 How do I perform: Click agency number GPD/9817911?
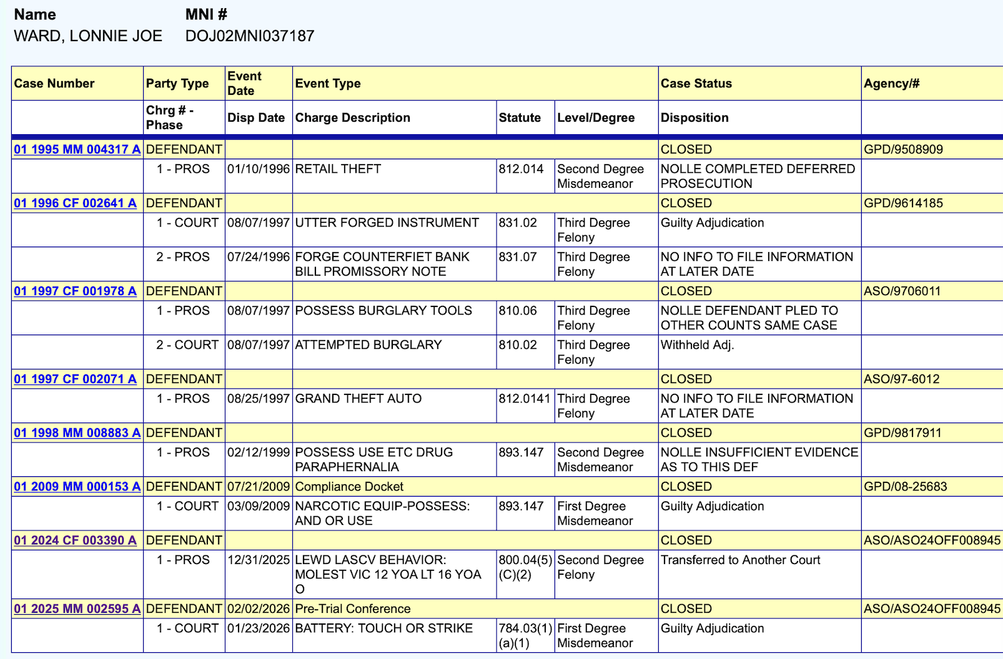pyautogui.click(x=902, y=432)
